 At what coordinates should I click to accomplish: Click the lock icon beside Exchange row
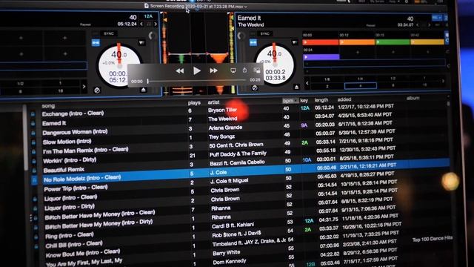(x=33, y=114)
